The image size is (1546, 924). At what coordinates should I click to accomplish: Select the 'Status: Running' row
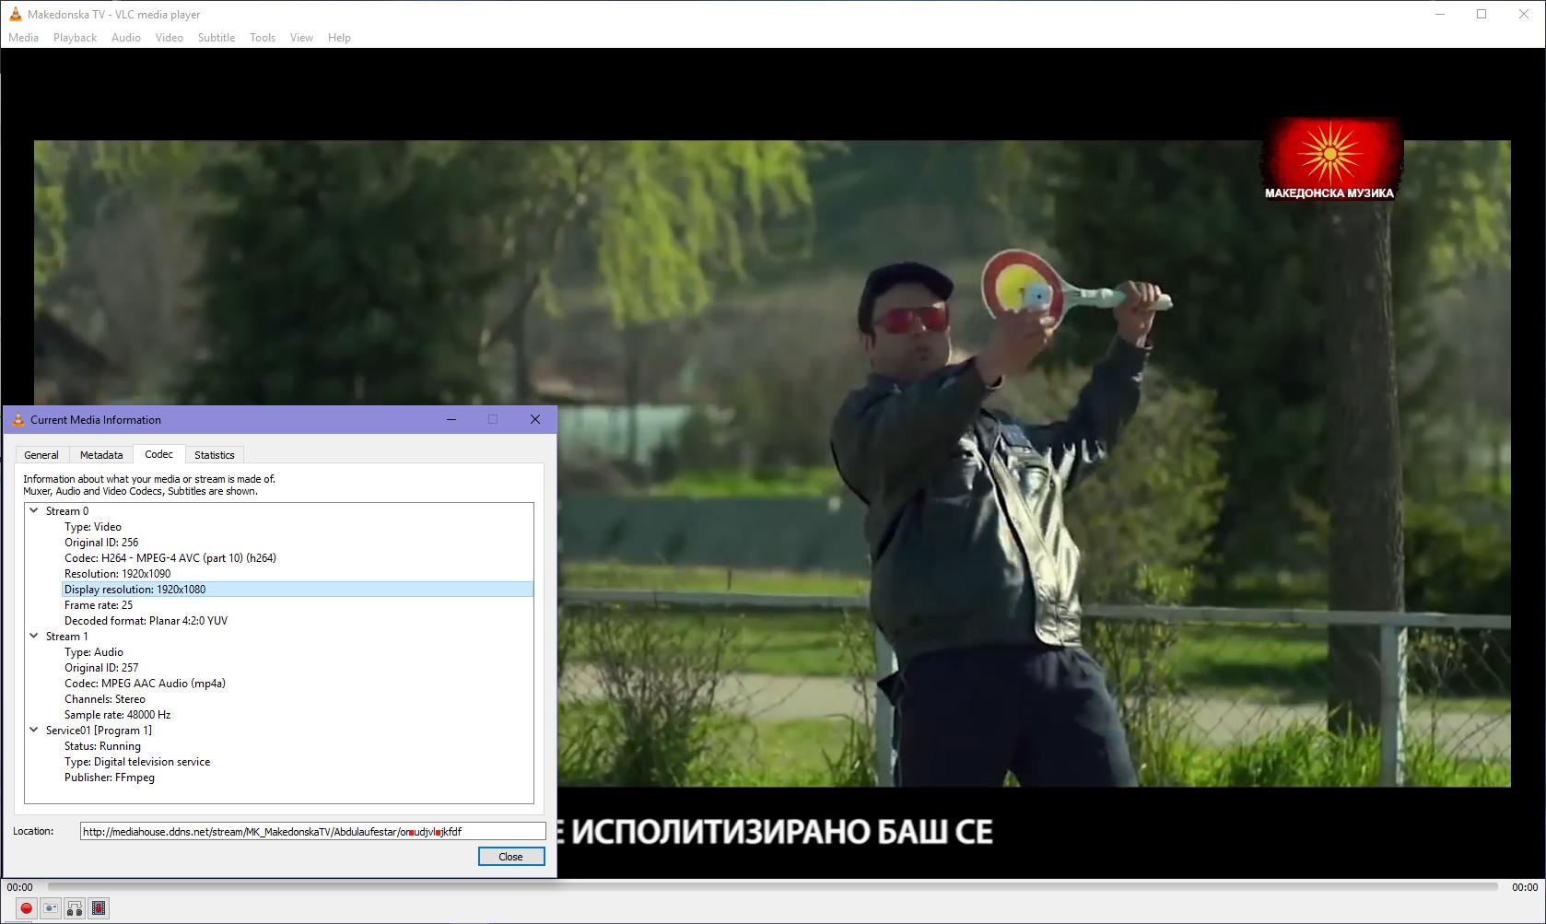298,746
